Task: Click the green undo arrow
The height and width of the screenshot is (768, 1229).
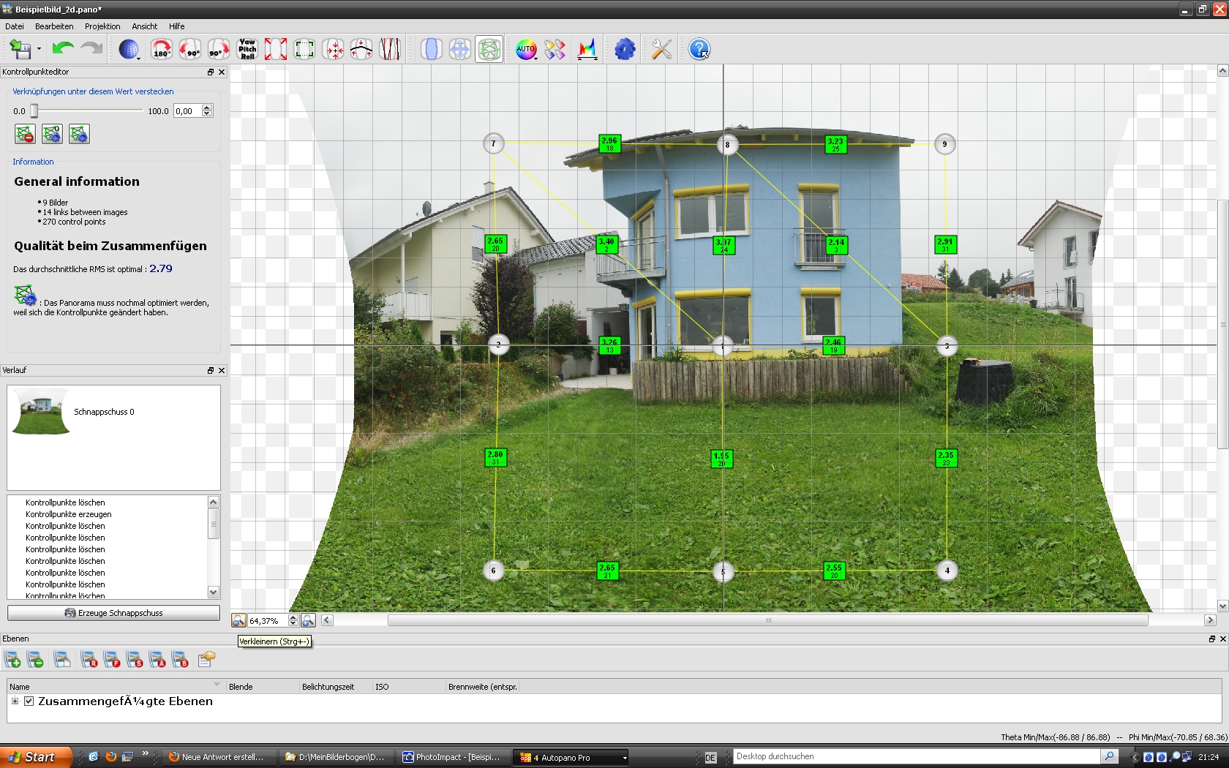Action: 63,49
